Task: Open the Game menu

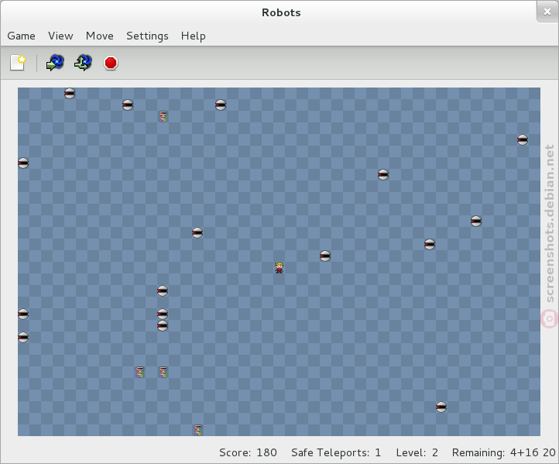Action: point(22,36)
